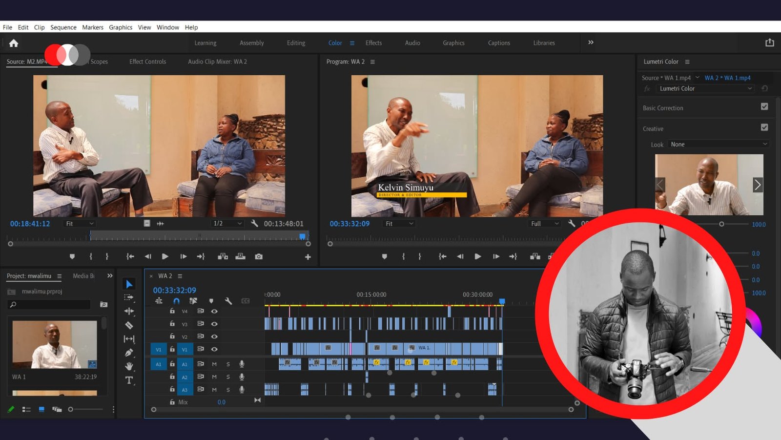The height and width of the screenshot is (440, 781).
Task: Select the Type tool
Action: pos(129,380)
